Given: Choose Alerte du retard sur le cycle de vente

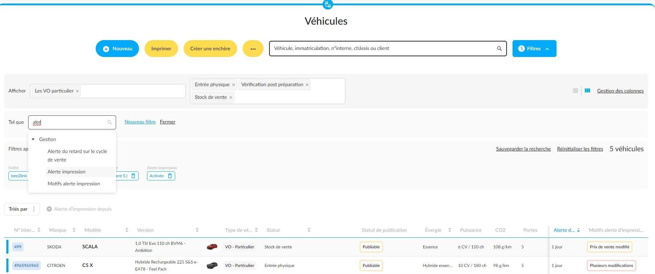Looking at the screenshot, I should tap(77, 155).
